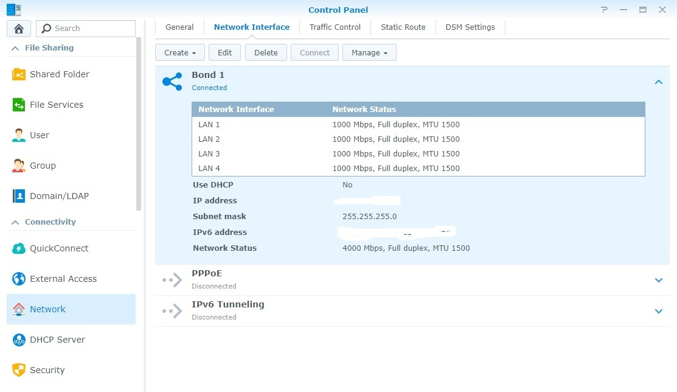The image size is (677, 392).
Task: Open DHCP Server settings
Action: pyautogui.click(x=57, y=340)
